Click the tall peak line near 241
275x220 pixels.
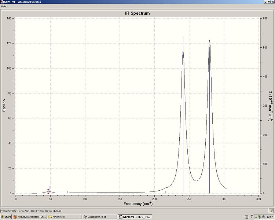(183, 115)
